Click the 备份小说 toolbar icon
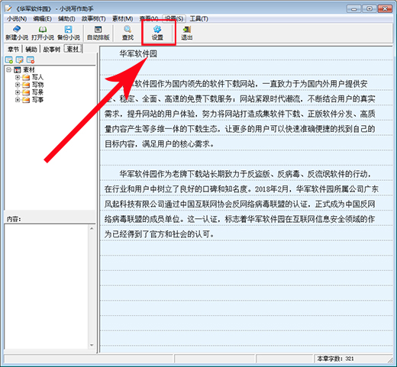The width and height of the screenshot is (397, 367). point(69,34)
